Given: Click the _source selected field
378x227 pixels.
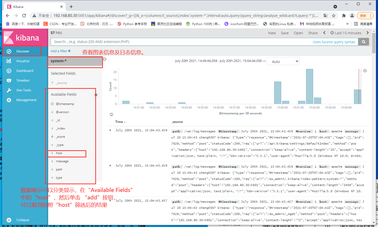Looking at the screenshot, I should 61,83.
